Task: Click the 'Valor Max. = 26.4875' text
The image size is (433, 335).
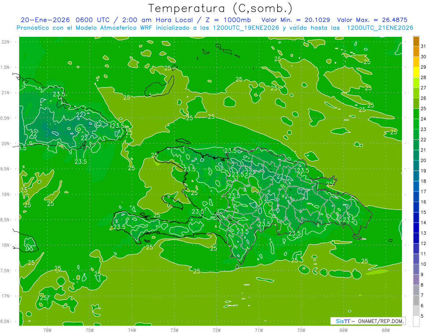Action: tap(372, 20)
